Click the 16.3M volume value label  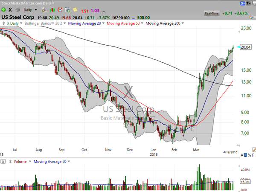coord(245,182)
